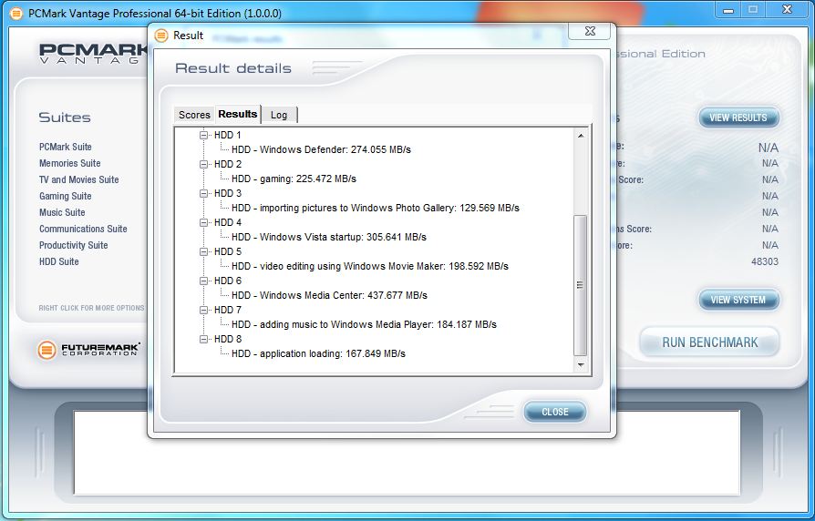Viewport: 815px width, 521px height.
Task: Select the Results tab
Action: [x=238, y=114]
